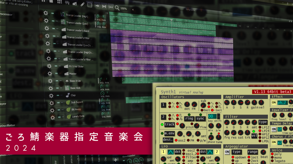
Task: Select the LP12 filter type radio
Action: coord(260,127)
